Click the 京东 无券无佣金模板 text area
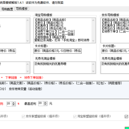Viewport: 129px width, 129px height. [115, 68]
